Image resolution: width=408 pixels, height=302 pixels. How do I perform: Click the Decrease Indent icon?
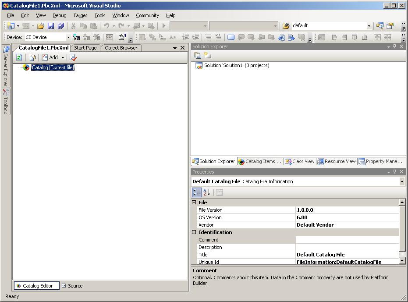click(x=185, y=37)
